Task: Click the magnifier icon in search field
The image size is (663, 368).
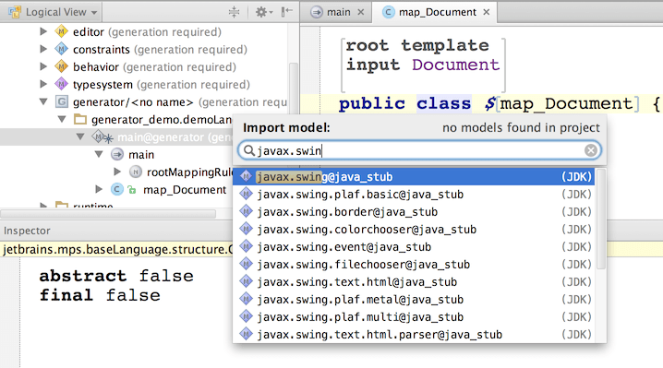Action: (249, 150)
